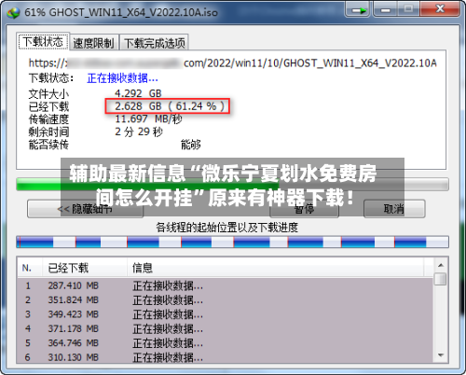Screen dimensions: 466x375
Task: Select thread row 1 with 287.410 MB
Action: [x=226, y=285]
